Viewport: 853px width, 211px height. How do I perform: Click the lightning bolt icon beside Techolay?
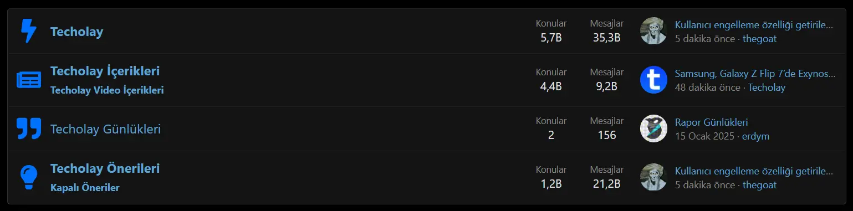(28, 31)
